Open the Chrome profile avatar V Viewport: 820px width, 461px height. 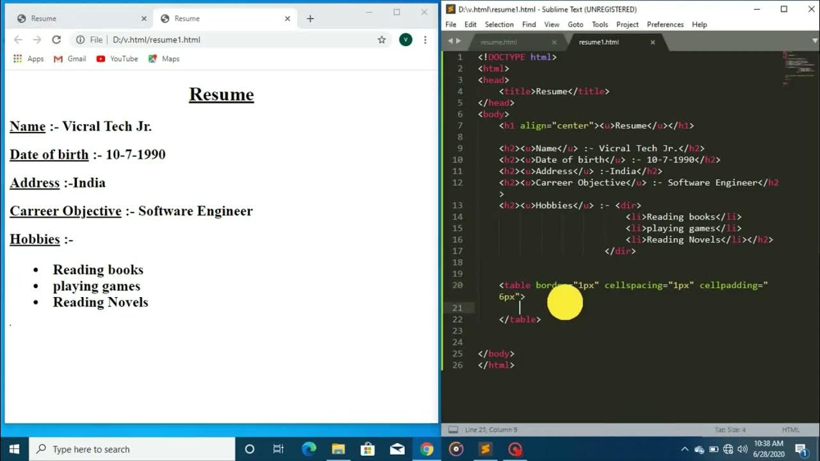pos(406,40)
